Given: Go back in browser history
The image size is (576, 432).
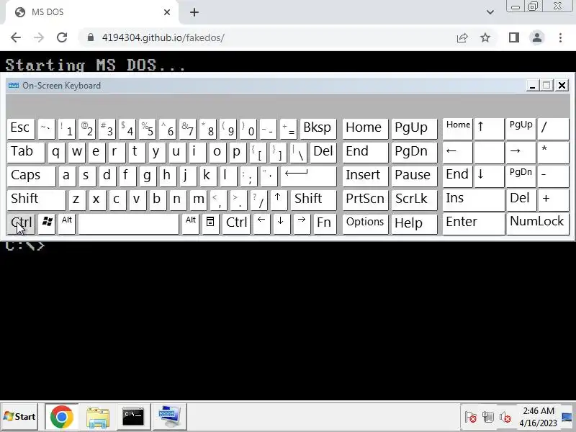Looking at the screenshot, I should 16,37.
